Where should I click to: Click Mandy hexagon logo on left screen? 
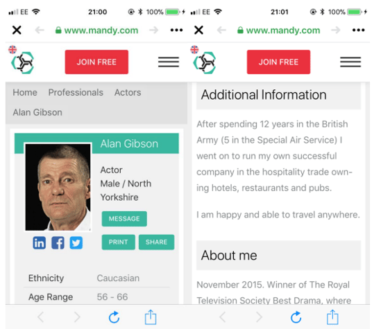(x=23, y=62)
